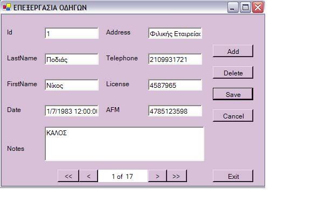The height and width of the screenshot is (209, 333).
Task: Edit the LastName field Ποδιάς
Action: coord(72,59)
